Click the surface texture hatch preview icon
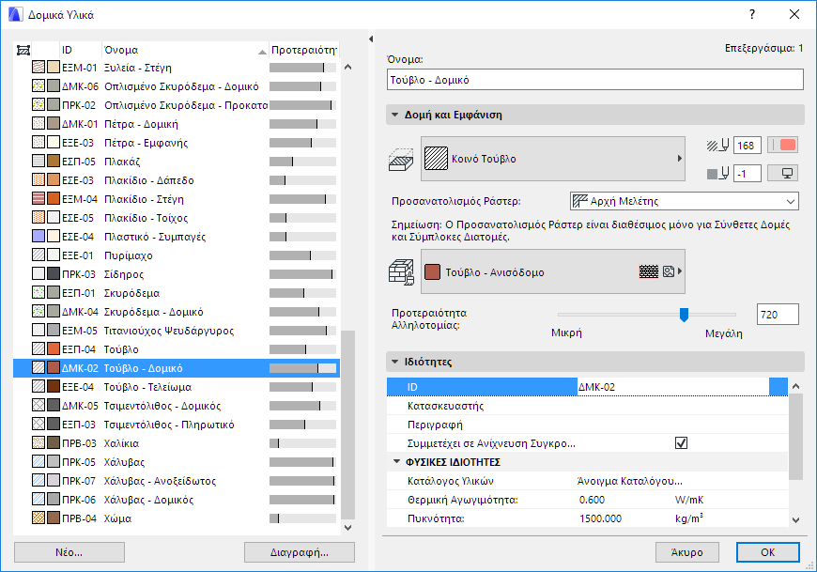 pos(649,271)
